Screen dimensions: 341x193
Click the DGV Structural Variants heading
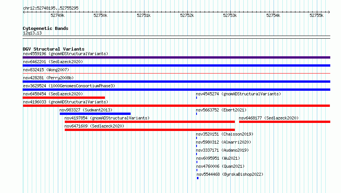[x=54, y=49]
